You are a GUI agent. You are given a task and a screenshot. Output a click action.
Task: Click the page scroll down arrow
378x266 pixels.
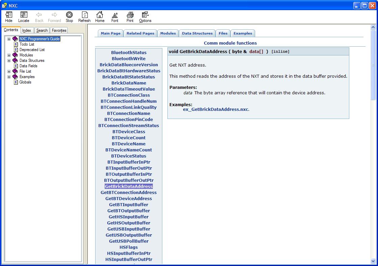click(x=373, y=261)
